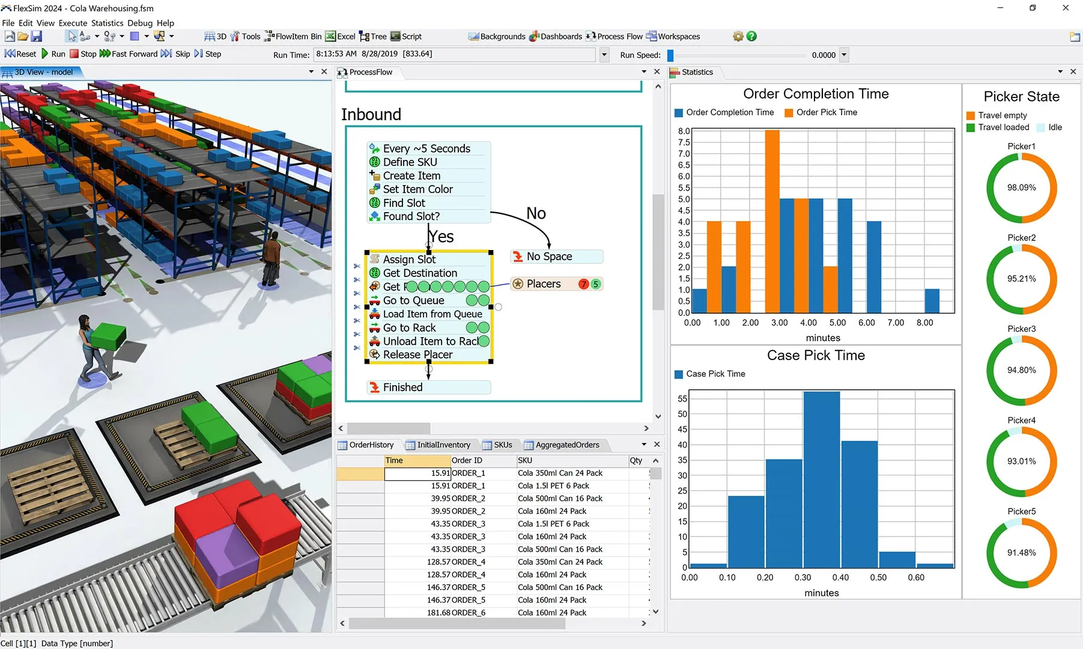This screenshot has height=649, width=1083.
Task: Open FlexSim settings gear icon
Action: pyautogui.click(x=738, y=36)
